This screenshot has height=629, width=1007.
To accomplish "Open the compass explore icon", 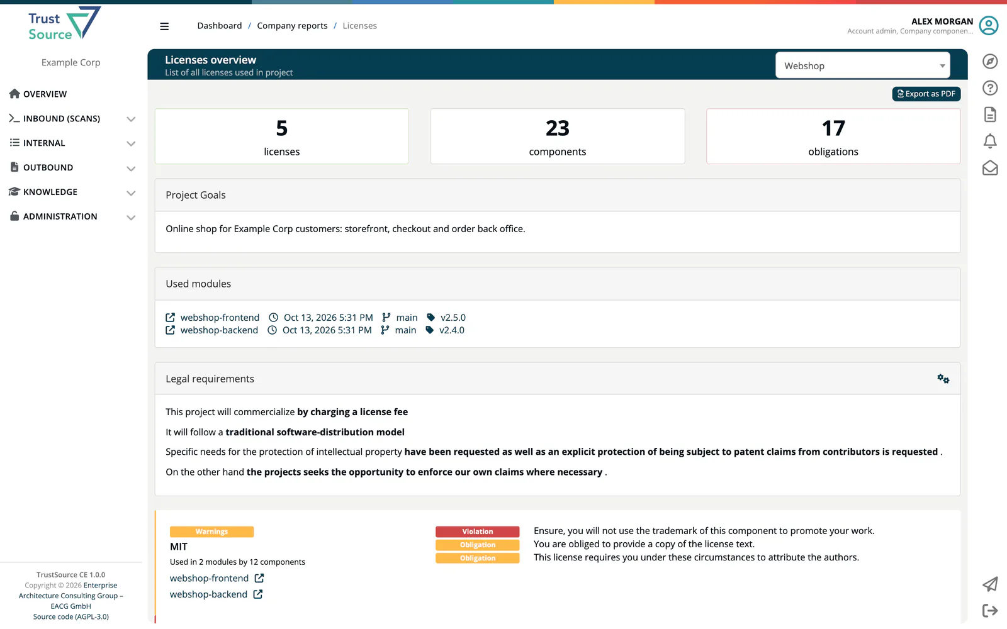I will 990,61.
